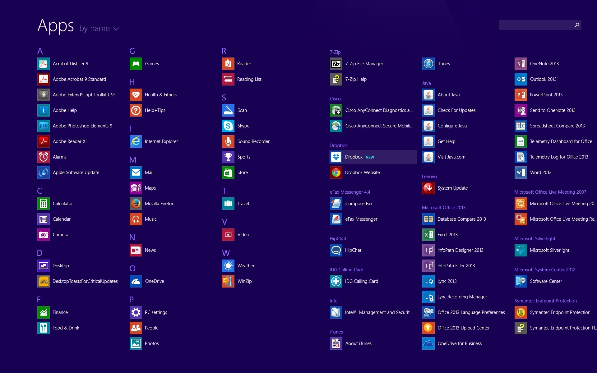This screenshot has width=597, height=373.
Task: Launch Lenovo System Update icon
Action: point(428,188)
